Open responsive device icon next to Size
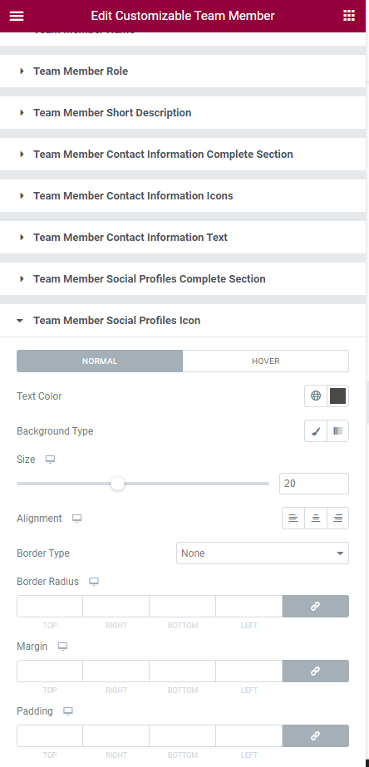Viewport: 369px width, 767px height. coord(50,460)
